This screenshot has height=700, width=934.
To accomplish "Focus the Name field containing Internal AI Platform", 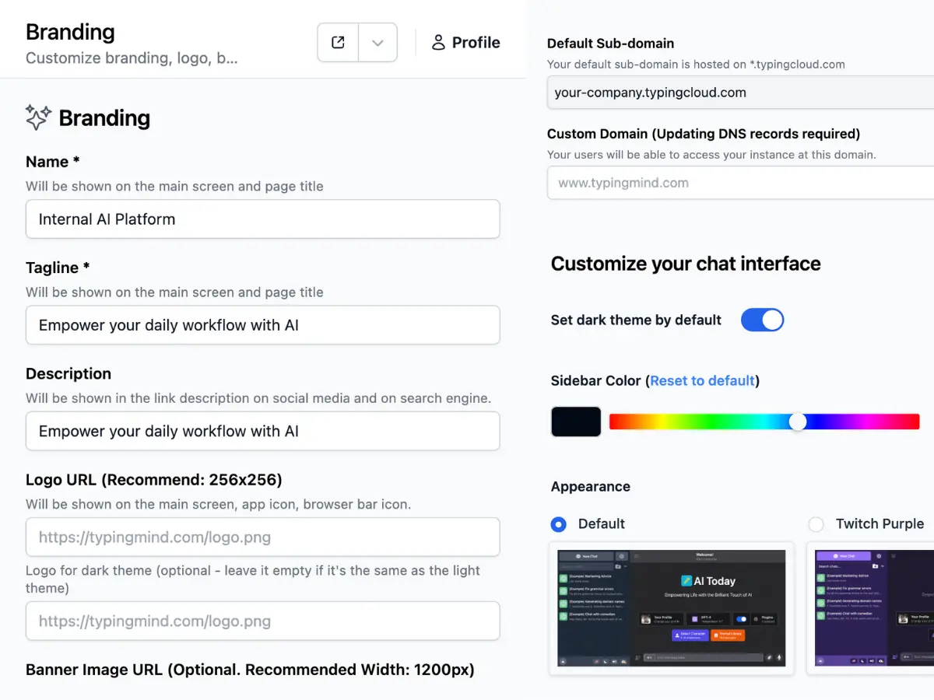I will (x=263, y=219).
